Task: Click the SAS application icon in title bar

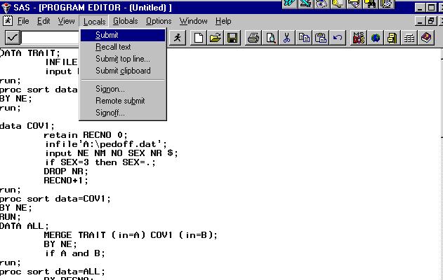Action: [6, 7]
